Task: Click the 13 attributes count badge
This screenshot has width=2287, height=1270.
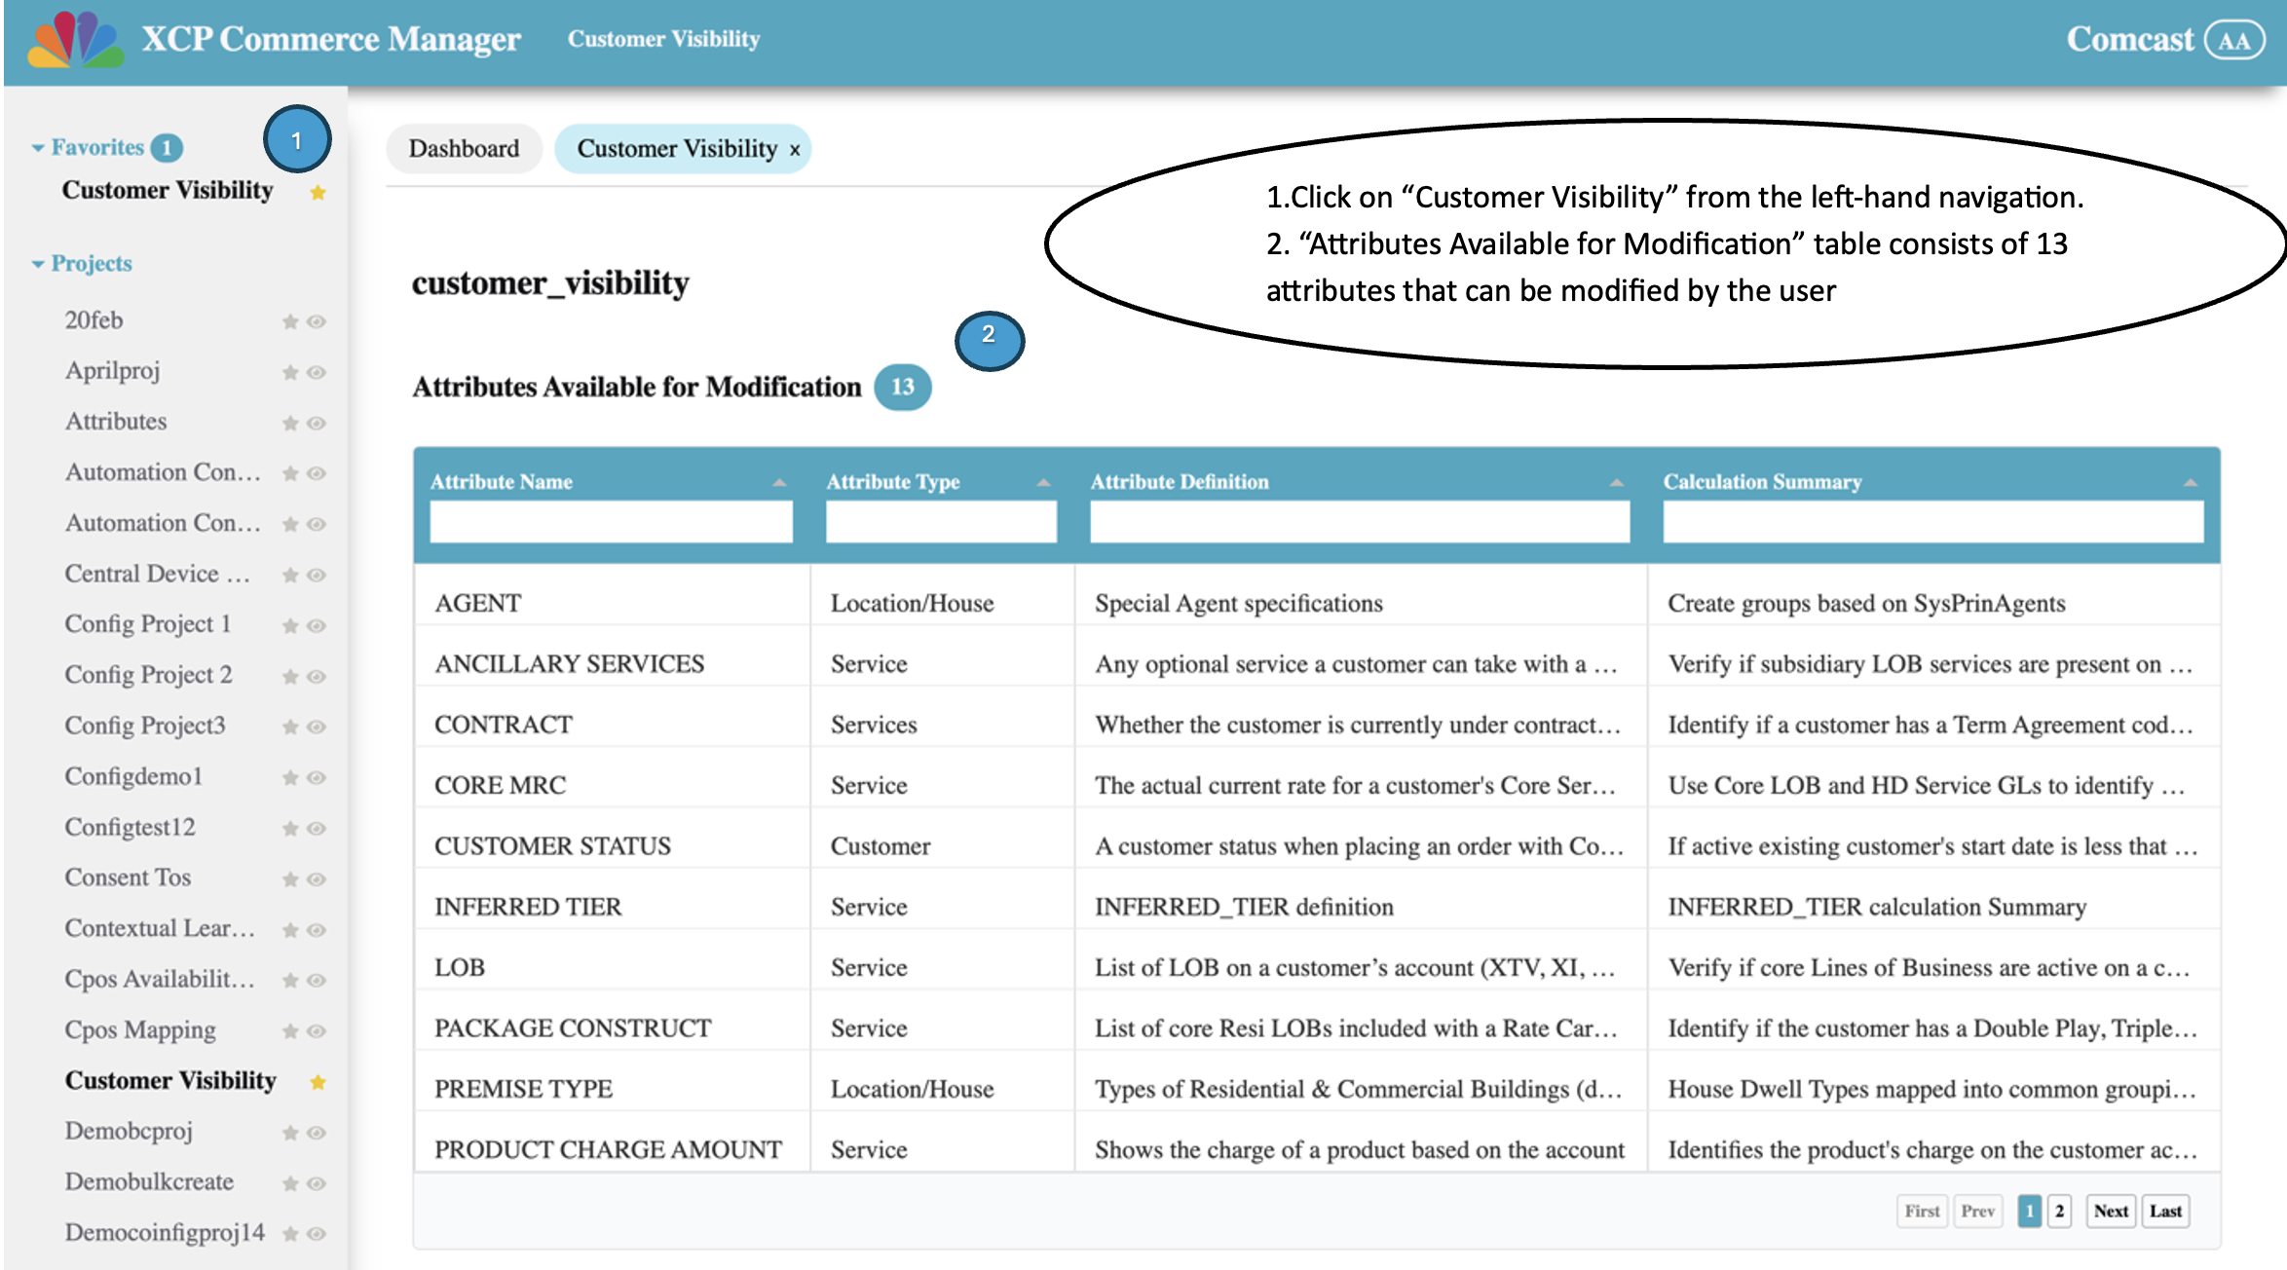Action: [x=903, y=387]
